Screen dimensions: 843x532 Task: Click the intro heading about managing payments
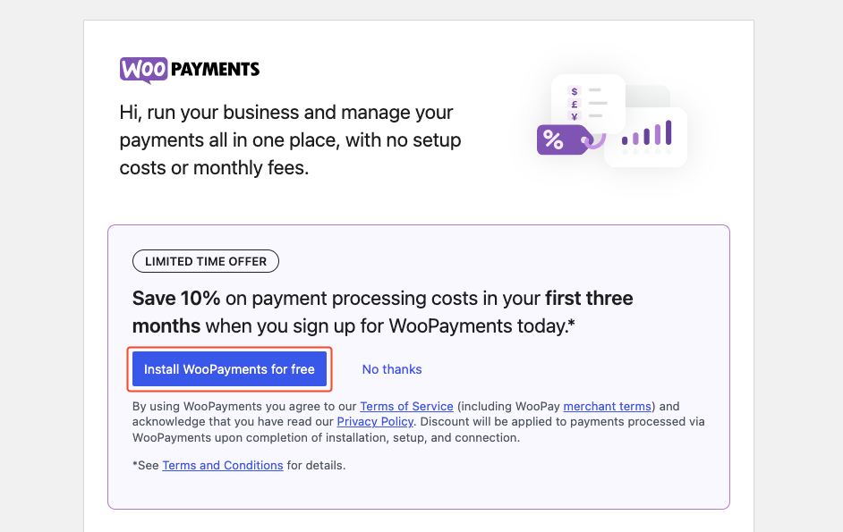tap(290, 140)
